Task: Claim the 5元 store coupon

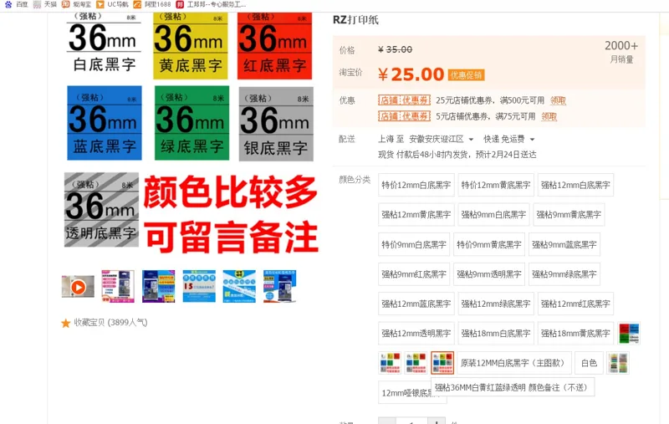Action: (549, 116)
